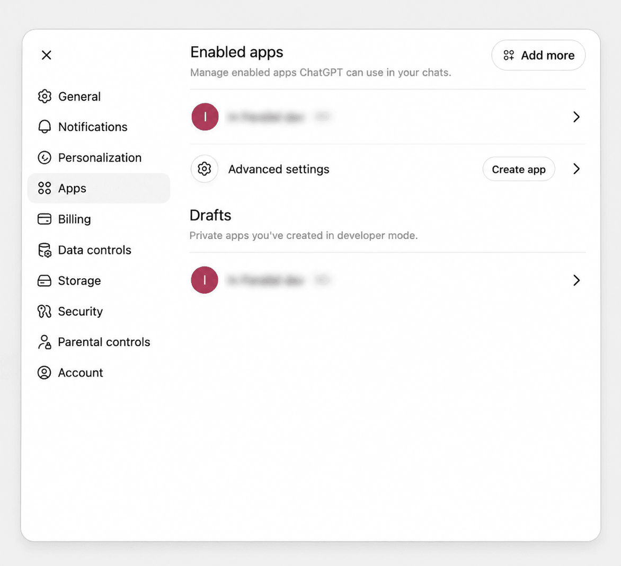Open the blurred app name under Enabled apps
621x566 pixels.
tap(265, 117)
